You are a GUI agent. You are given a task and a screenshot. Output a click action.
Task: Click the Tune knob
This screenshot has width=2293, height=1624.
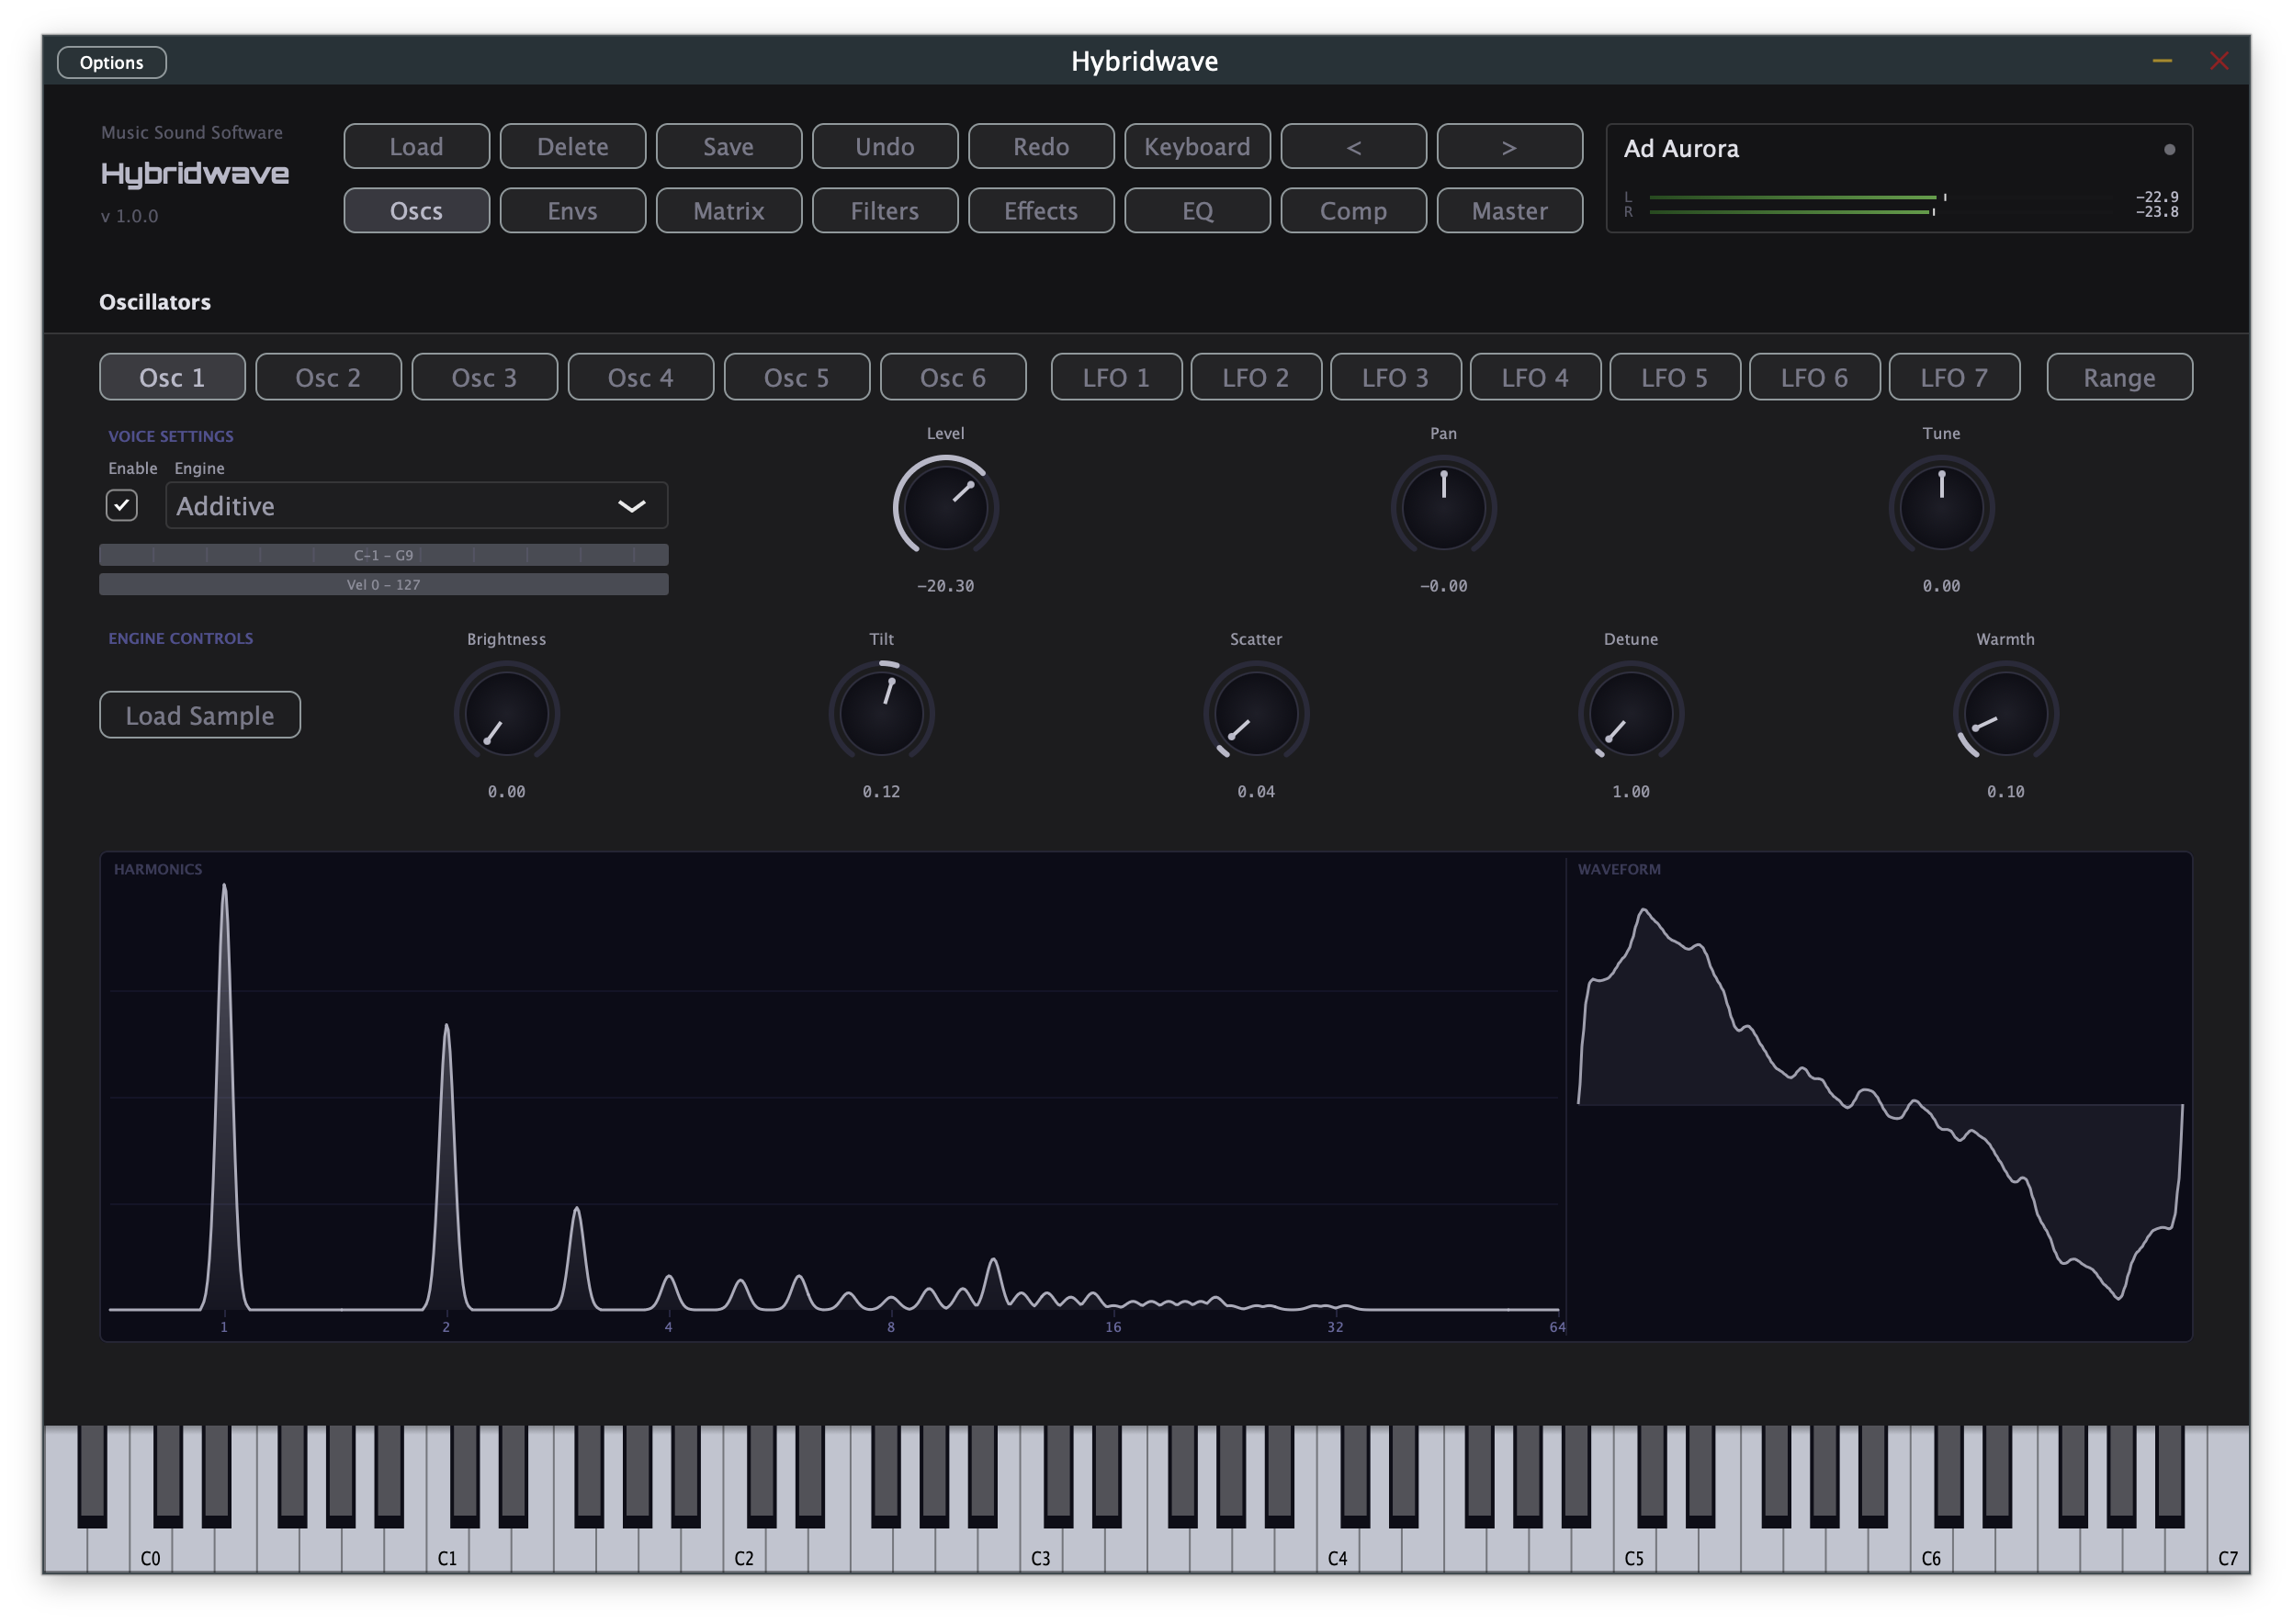tap(1940, 506)
